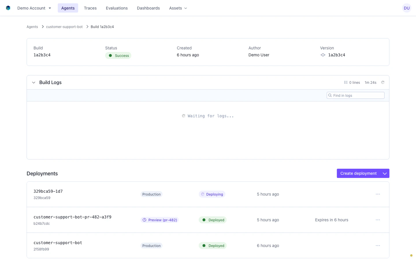Go to the Evaluations tab
This screenshot has width=416, height=260.
117,8
